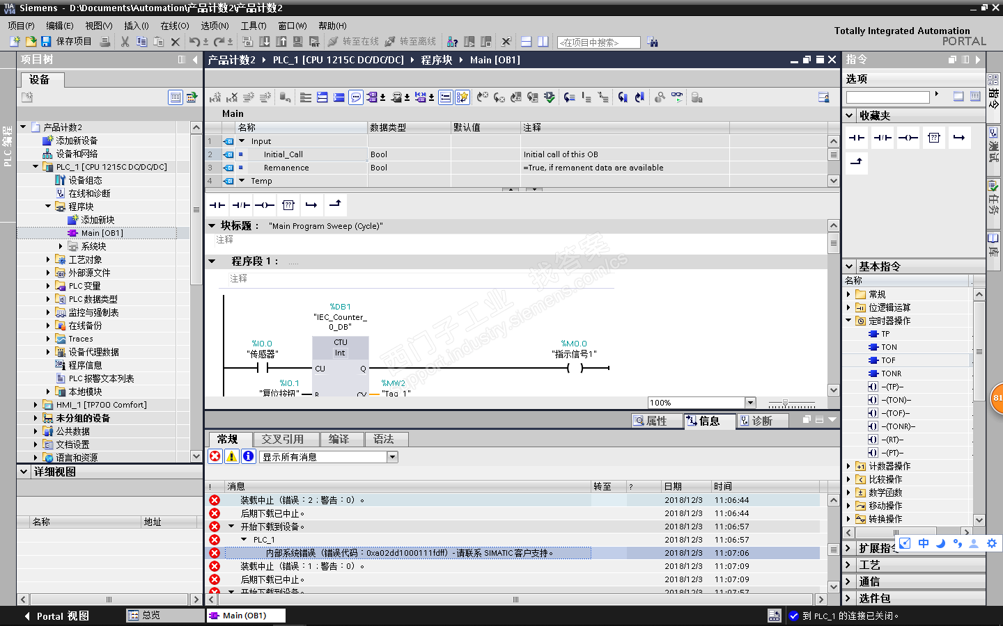Click the 转至在线 go online button
1003x626 pixels.
pyautogui.click(x=353, y=42)
